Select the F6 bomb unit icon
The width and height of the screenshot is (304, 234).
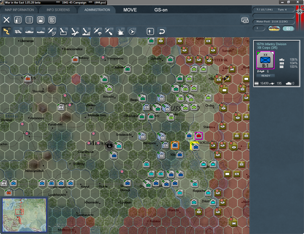point(64,31)
